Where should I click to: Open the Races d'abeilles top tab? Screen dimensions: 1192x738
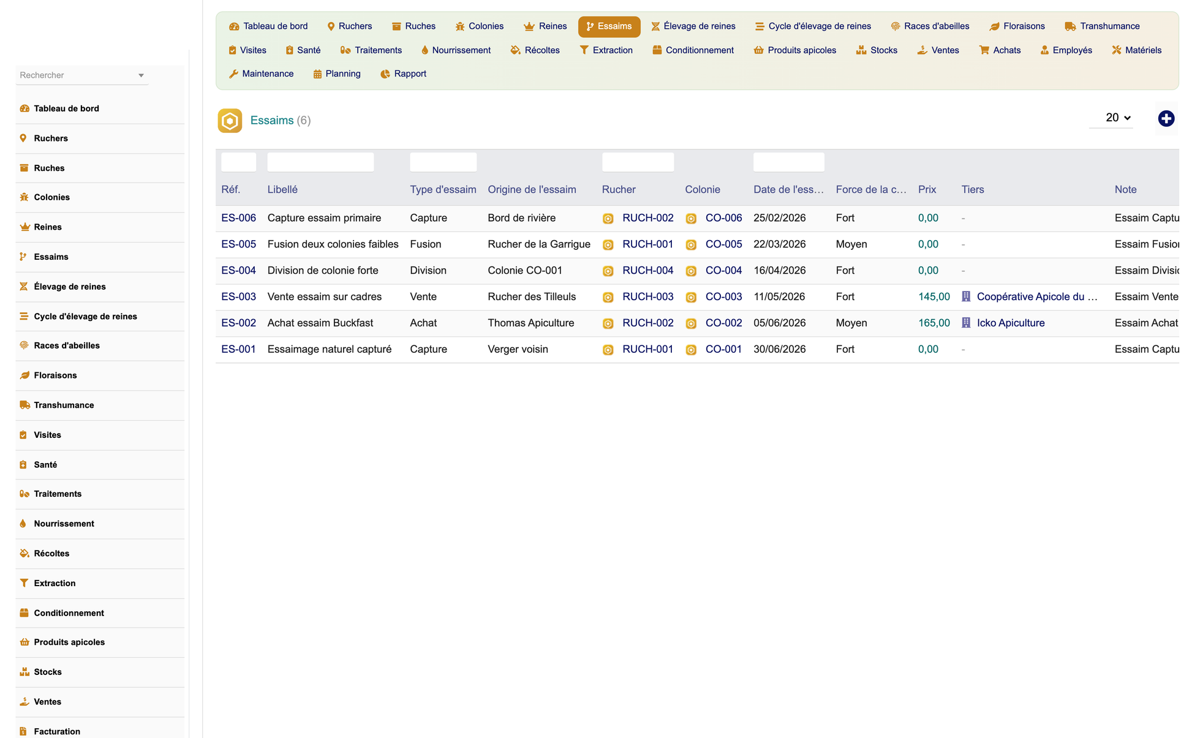[x=930, y=26]
